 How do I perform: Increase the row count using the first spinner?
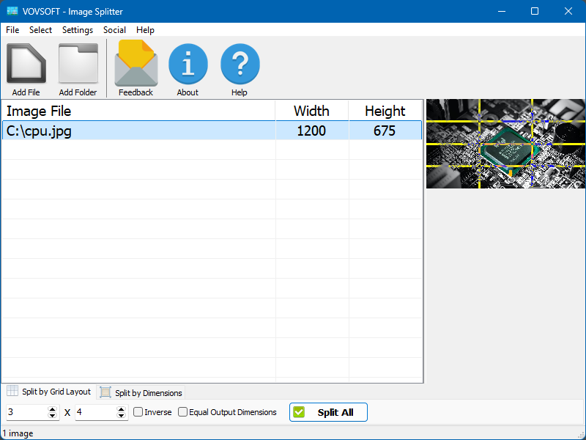pos(52,408)
